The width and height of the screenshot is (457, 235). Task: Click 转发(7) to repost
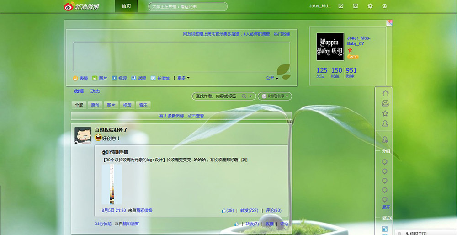(x=252, y=224)
